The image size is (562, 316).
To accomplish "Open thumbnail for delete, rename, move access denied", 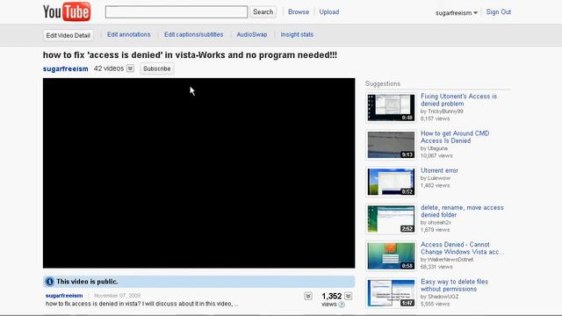I will click(391, 219).
